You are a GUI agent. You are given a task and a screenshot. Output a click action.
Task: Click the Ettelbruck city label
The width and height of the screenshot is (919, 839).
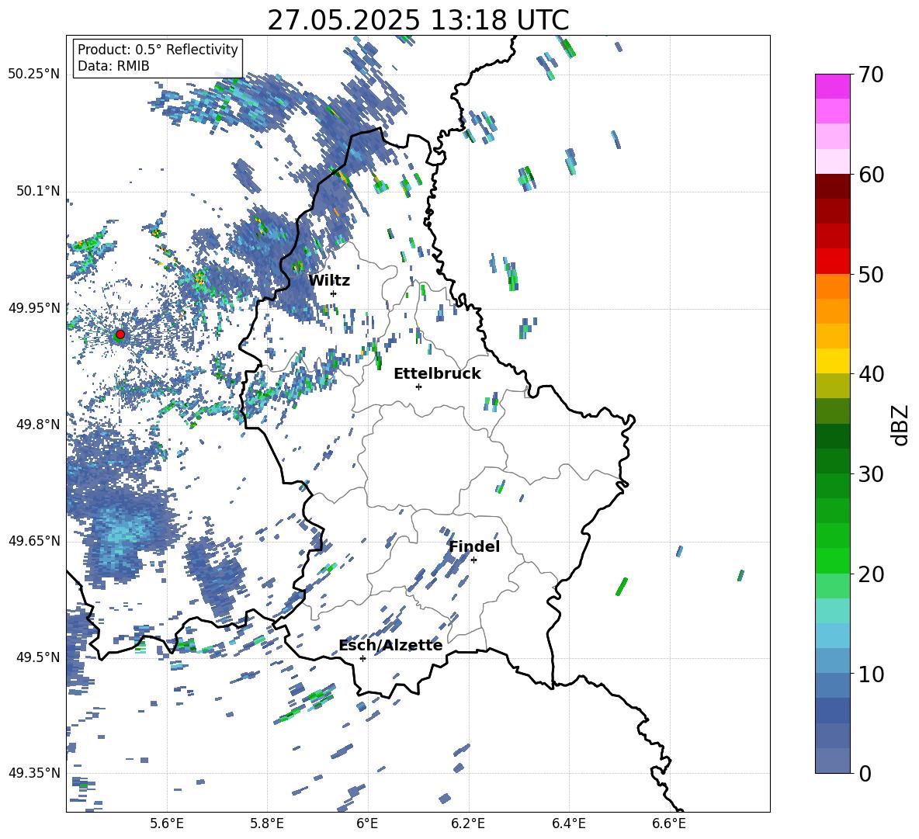pyautogui.click(x=437, y=373)
